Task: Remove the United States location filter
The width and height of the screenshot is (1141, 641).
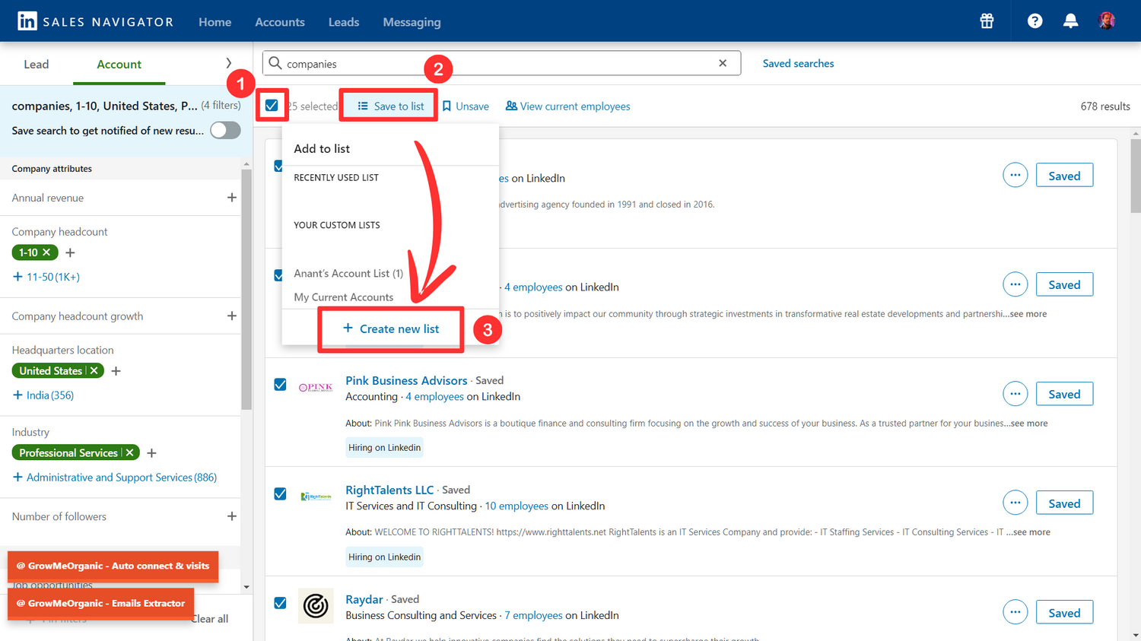Action: click(94, 371)
